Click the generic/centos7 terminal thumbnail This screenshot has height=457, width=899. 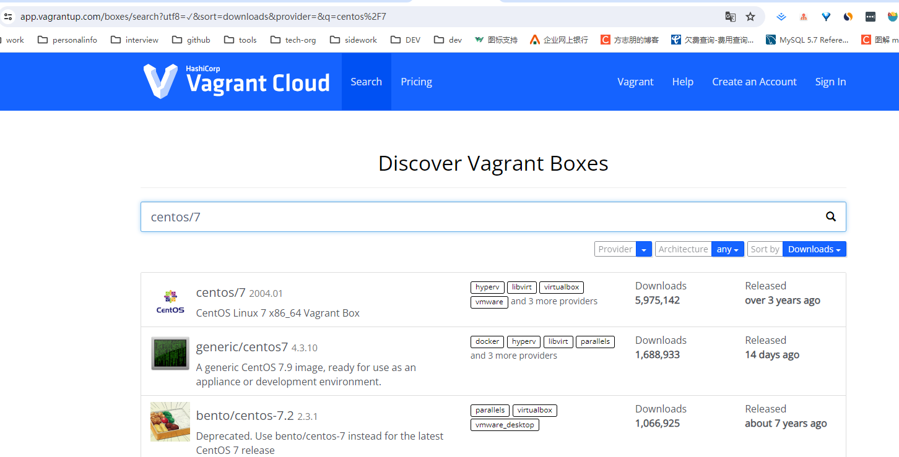[x=170, y=354]
